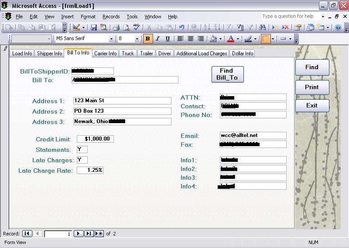Viewport: 349px width, 248px height.
Task: Run the Spelling check icon
Action: [x=137, y=27]
